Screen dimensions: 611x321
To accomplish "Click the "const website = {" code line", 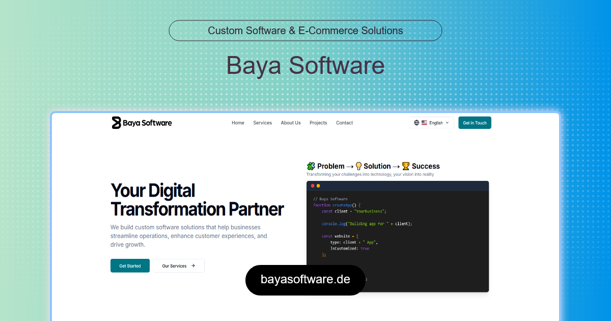I will point(340,236).
